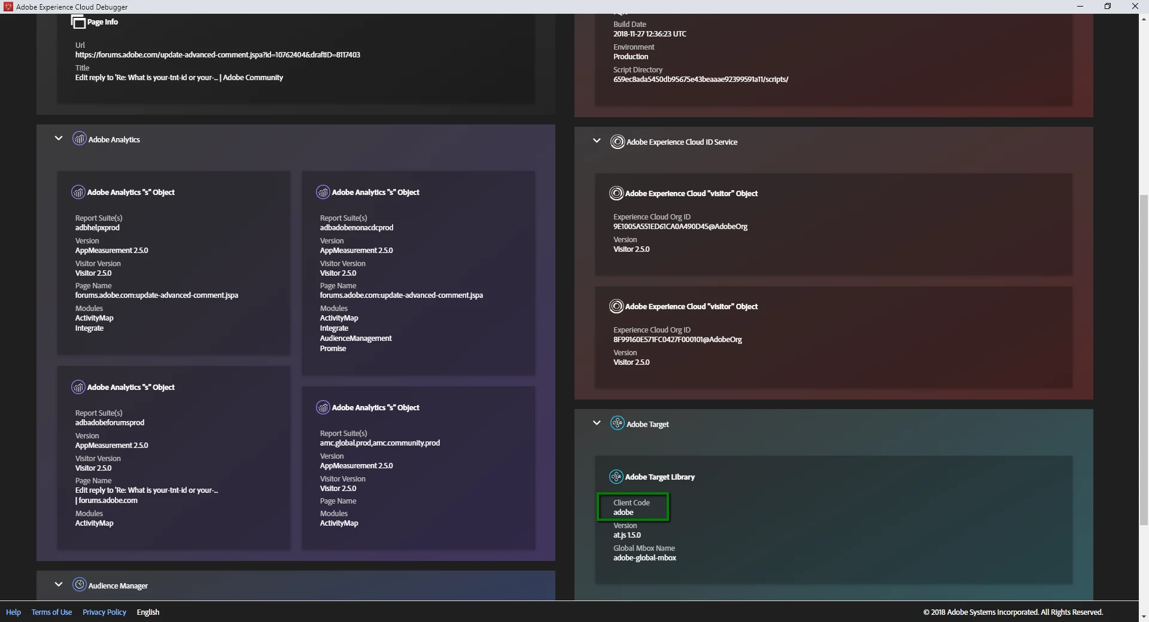This screenshot has width=1149, height=622.
Task: Click the scrollbar up arrow
Action: pos(1144,19)
